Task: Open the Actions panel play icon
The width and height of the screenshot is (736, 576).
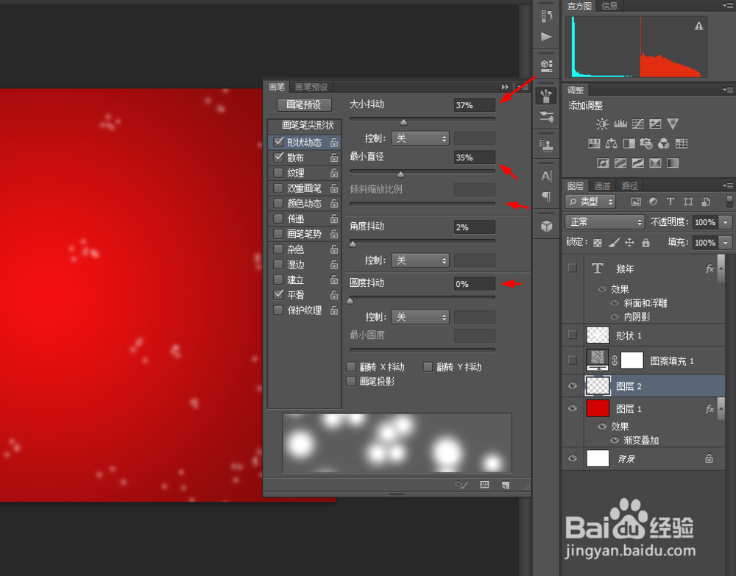Action: [x=546, y=37]
